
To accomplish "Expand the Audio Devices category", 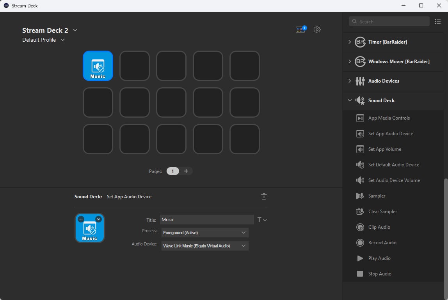I will point(350,81).
